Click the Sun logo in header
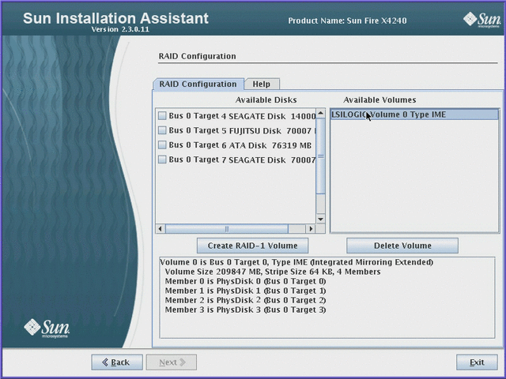 pos(482,20)
